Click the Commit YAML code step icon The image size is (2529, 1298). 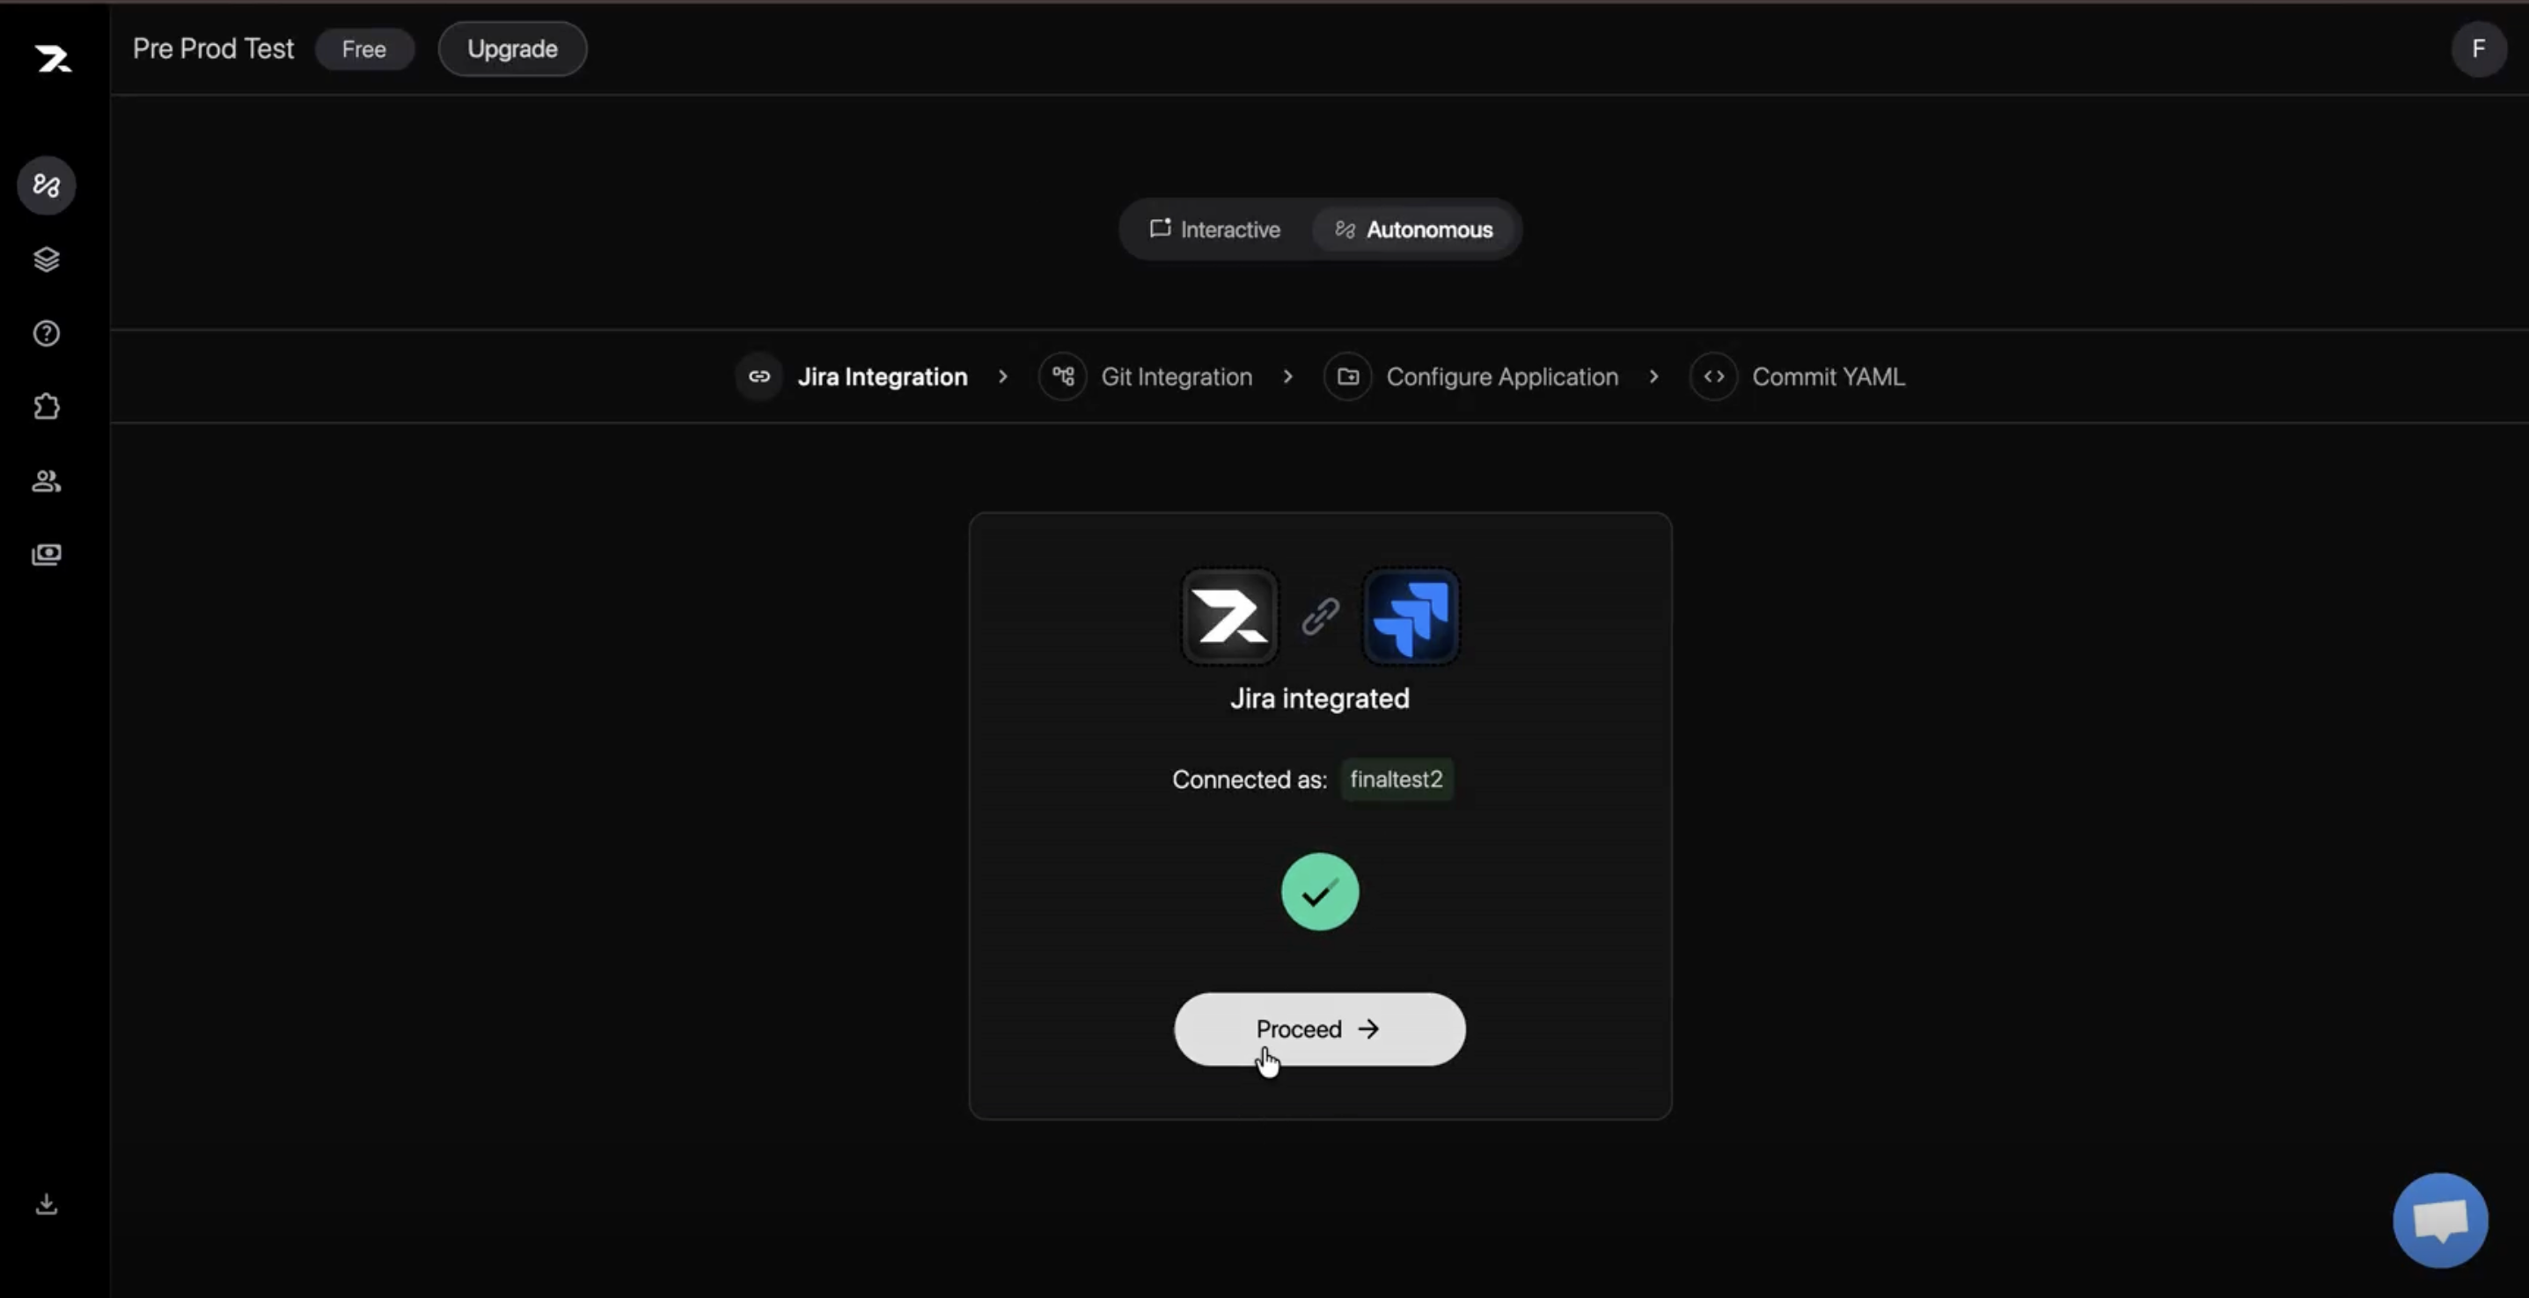1714,376
